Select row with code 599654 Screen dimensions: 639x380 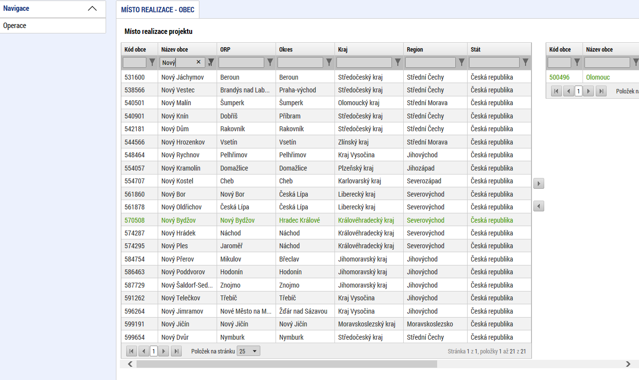pyautogui.click(x=326, y=337)
